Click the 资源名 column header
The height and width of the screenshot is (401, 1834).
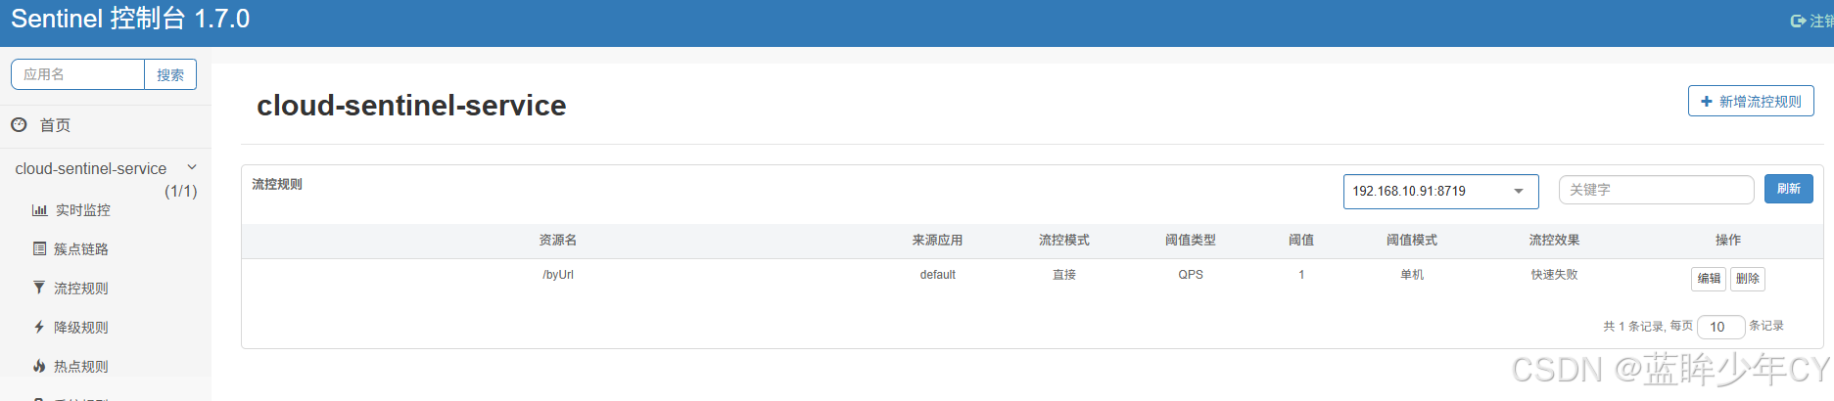coord(558,240)
